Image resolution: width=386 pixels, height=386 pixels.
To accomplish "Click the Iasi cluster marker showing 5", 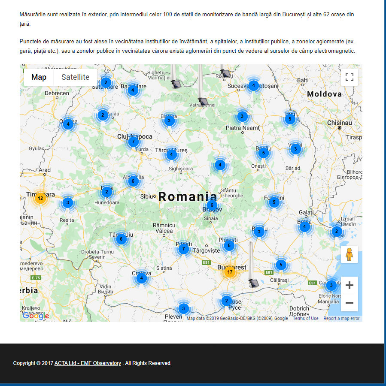I will click(290, 119).
